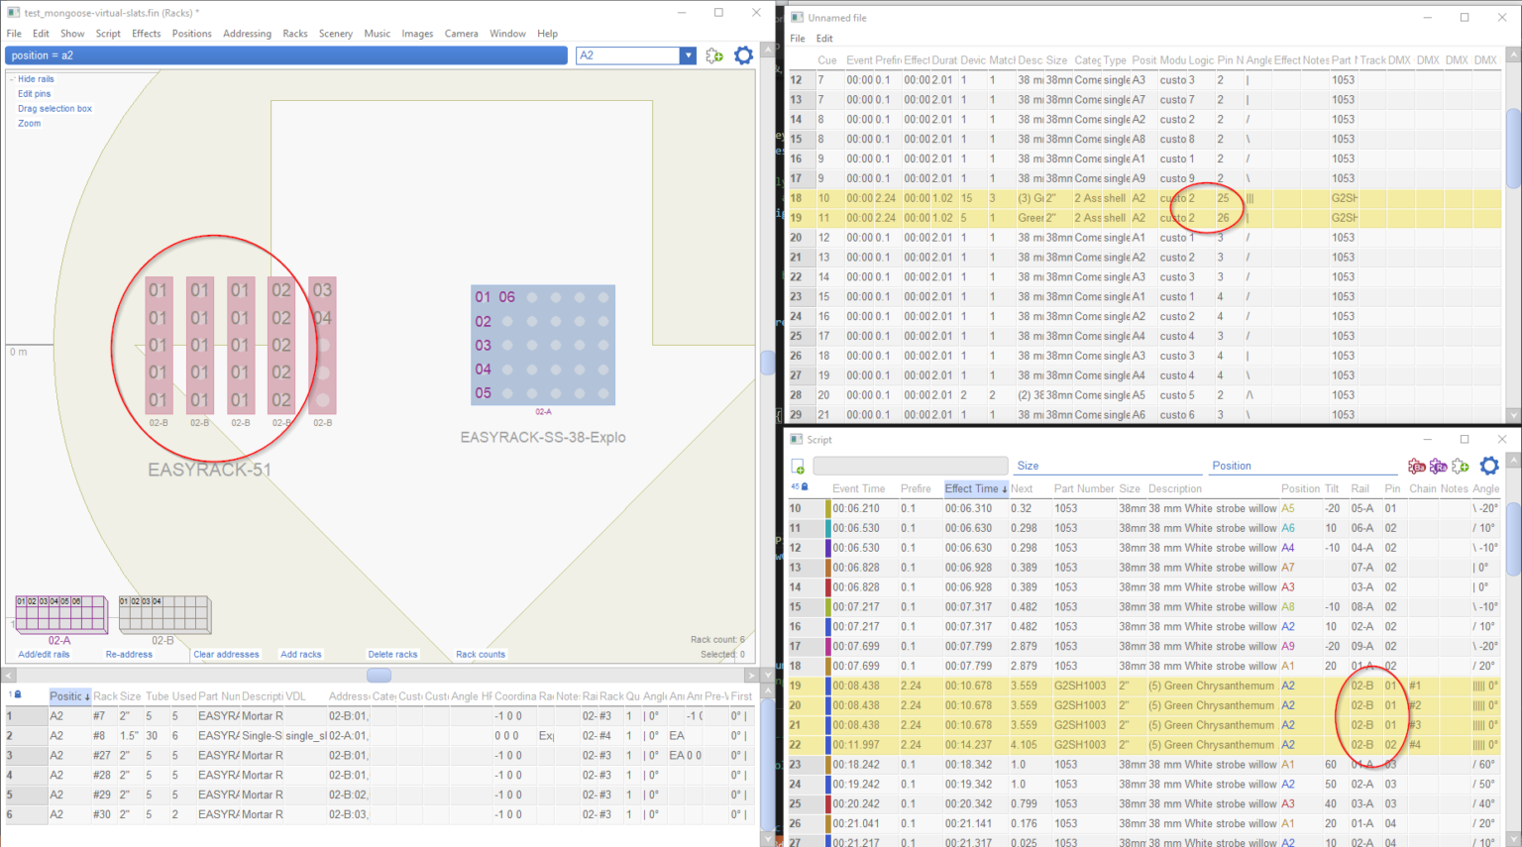This screenshot has width=1522, height=847.
Task: Click the lock icon in Script table header
Action: pos(805,487)
